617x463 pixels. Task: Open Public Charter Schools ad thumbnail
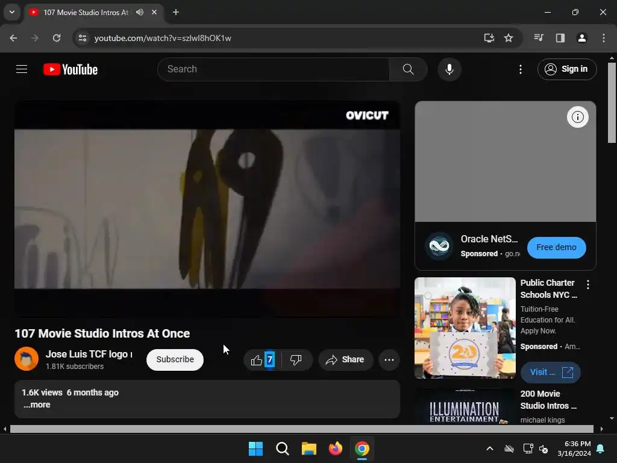[465, 328]
